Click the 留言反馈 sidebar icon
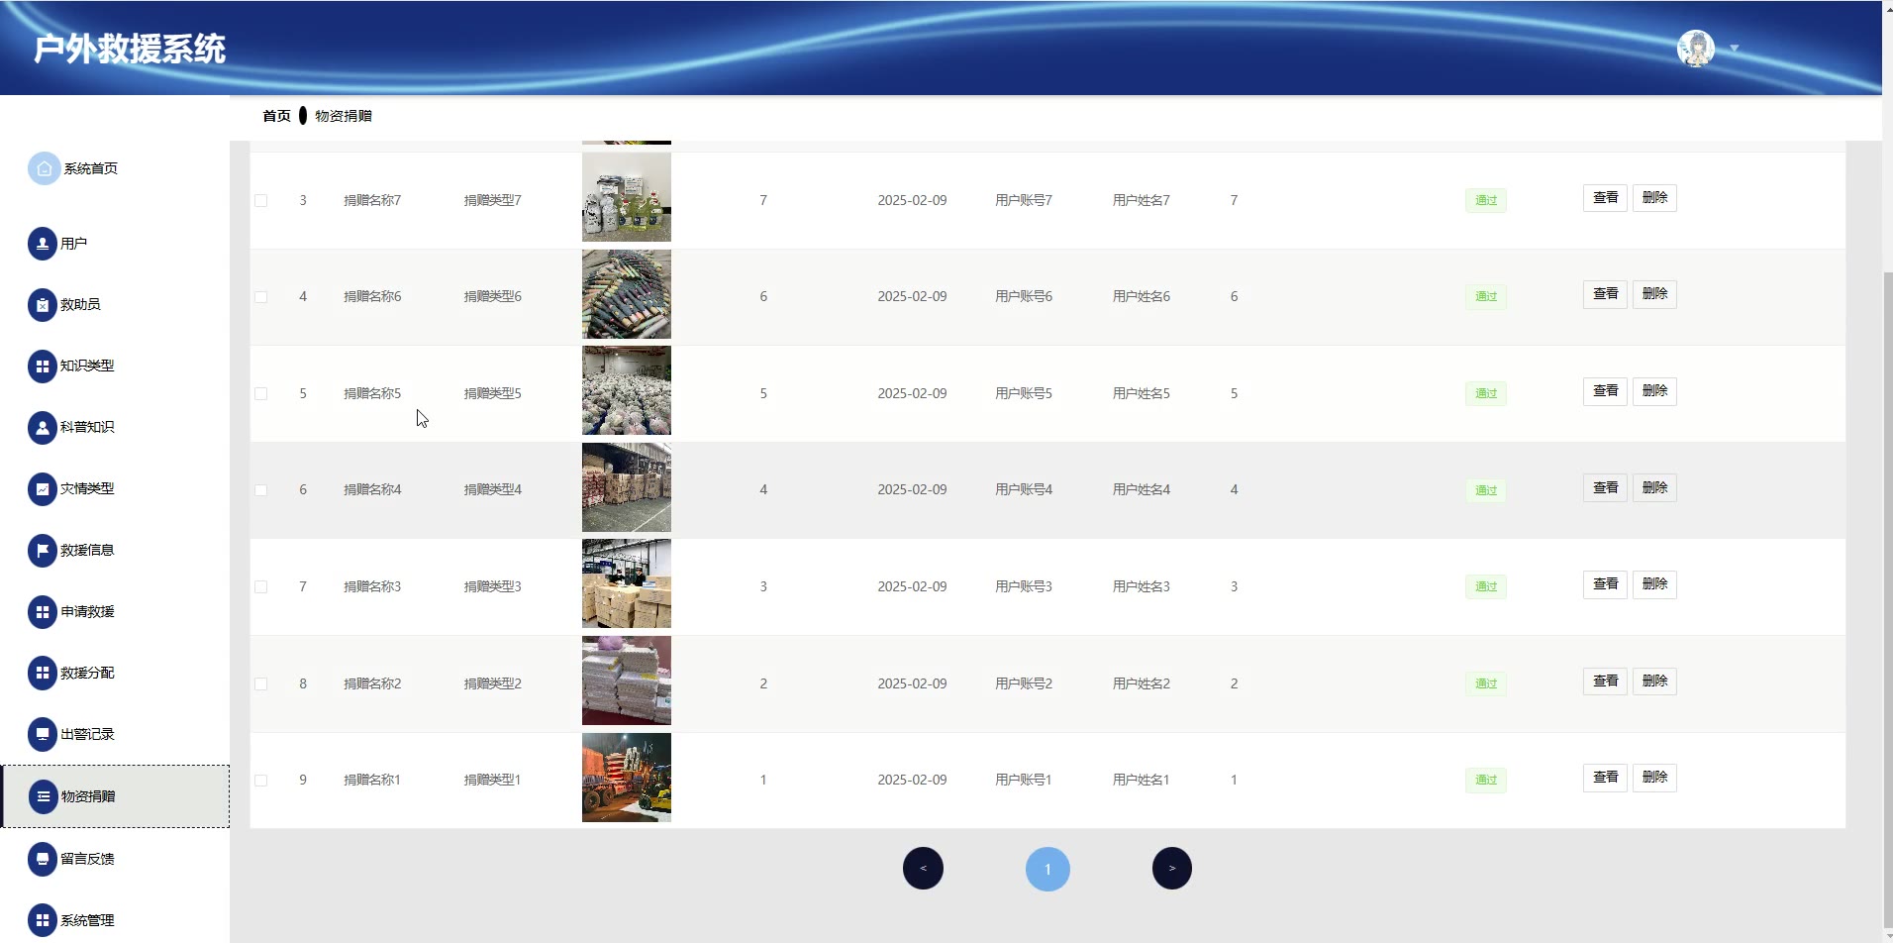The height and width of the screenshot is (943, 1893). [x=43, y=860]
